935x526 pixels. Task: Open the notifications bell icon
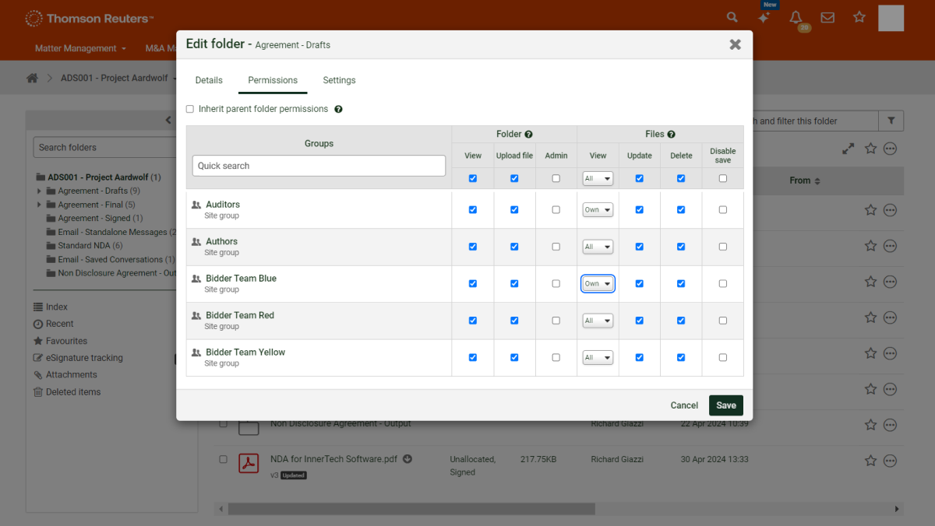pos(796,17)
